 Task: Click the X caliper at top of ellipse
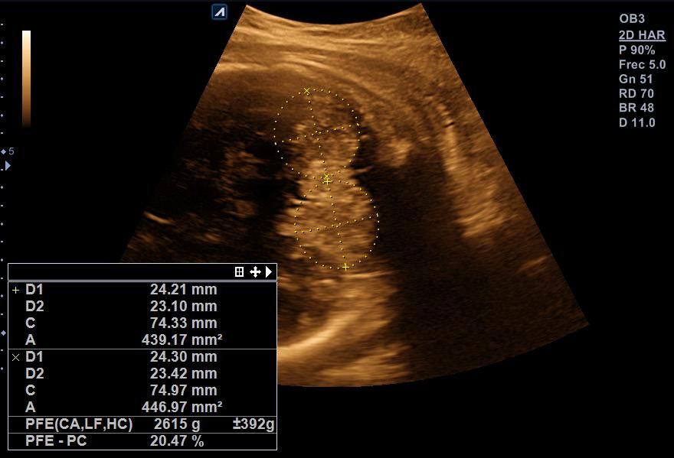[307, 91]
